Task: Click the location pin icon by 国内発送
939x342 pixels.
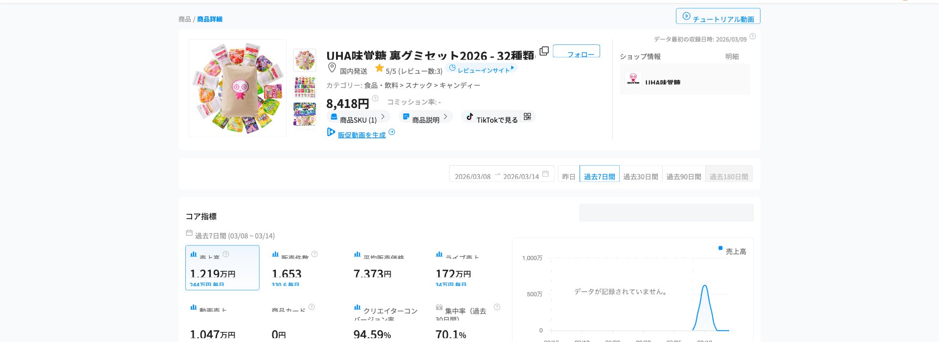Action: tap(332, 68)
